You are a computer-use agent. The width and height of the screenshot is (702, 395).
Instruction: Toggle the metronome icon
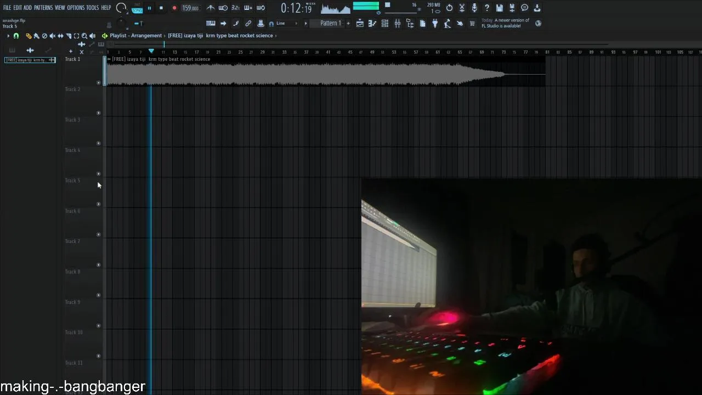point(211,8)
